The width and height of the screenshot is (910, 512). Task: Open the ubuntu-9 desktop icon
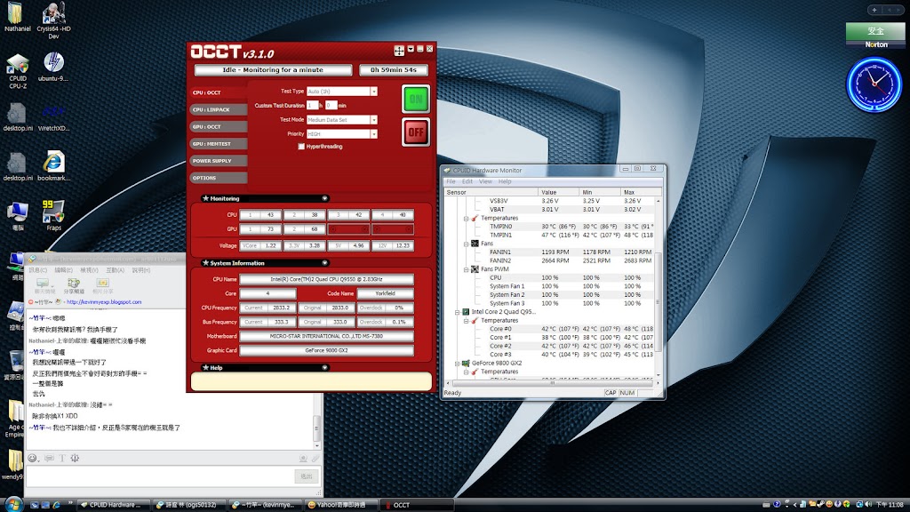[x=53, y=67]
